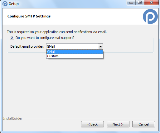Click the 'Configure SMTP Settings' heading
The image size is (160, 133).
29,16
